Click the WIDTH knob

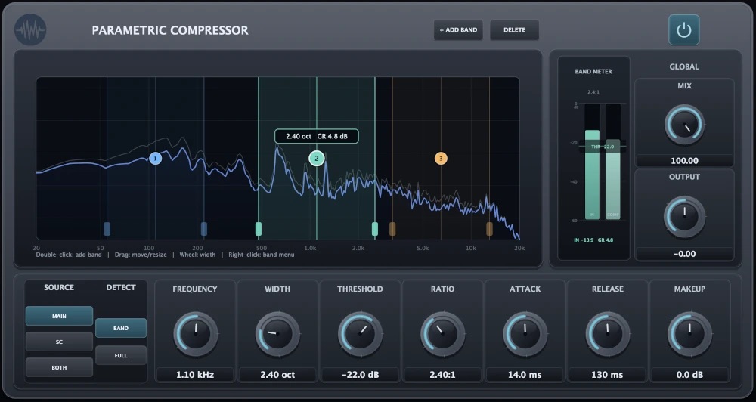(x=277, y=333)
